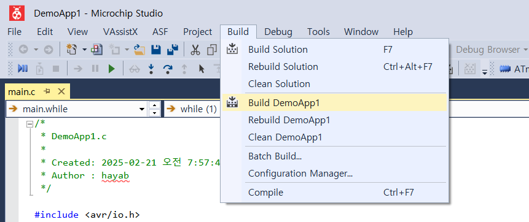Click the Save All double floppy icon
This screenshot has height=222, width=529.
tap(173, 50)
